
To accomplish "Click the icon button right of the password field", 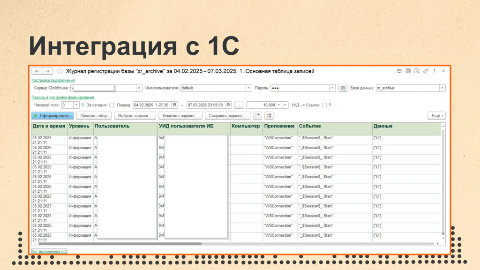I will point(343,88).
